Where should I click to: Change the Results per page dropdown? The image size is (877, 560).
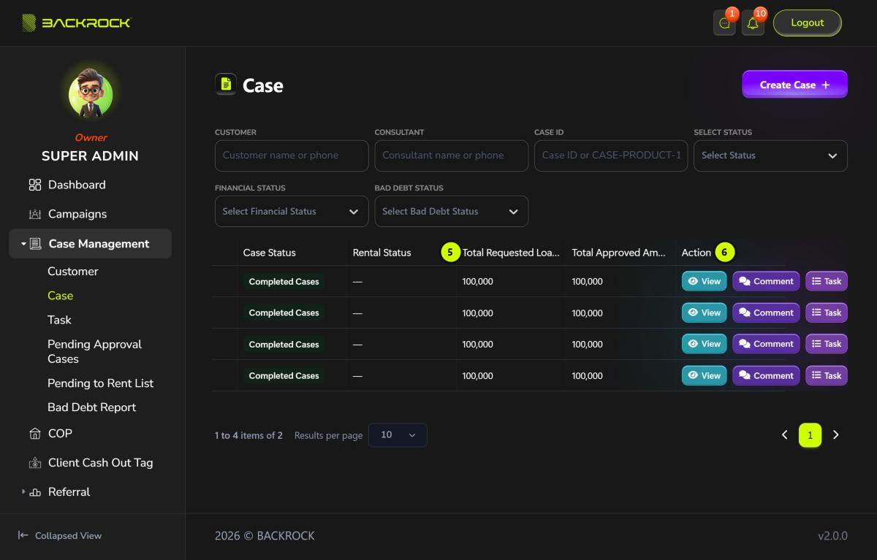point(398,435)
